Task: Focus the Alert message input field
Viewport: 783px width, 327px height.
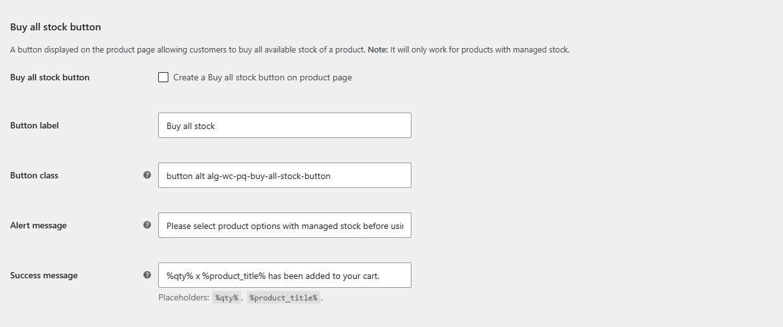Action: coord(285,225)
